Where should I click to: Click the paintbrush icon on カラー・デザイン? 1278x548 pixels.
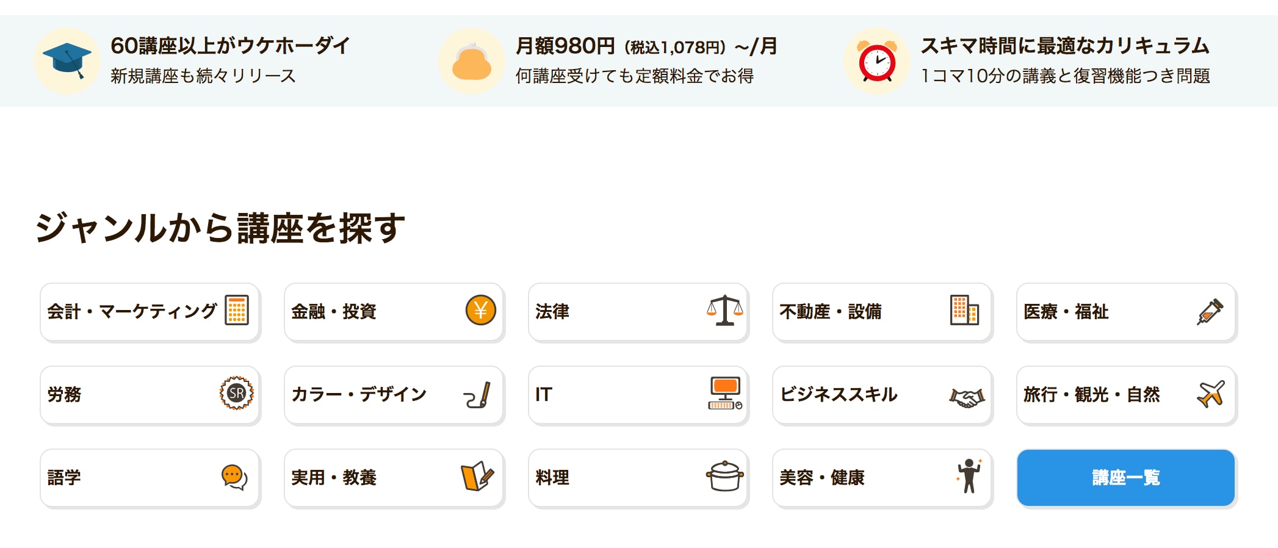point(477,395)
